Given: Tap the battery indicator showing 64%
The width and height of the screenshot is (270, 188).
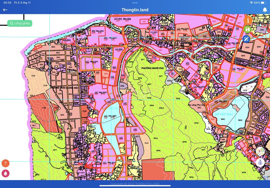Looking at the screenshot, I should click(x=260, y=3).
